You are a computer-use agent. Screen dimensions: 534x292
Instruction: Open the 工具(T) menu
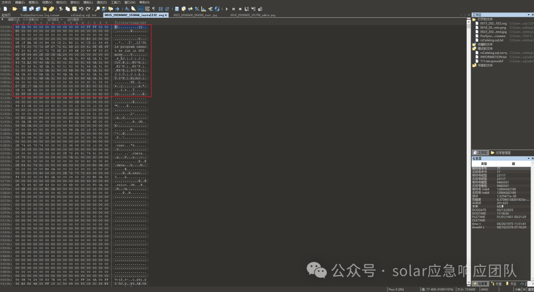[x=116, y=2]
